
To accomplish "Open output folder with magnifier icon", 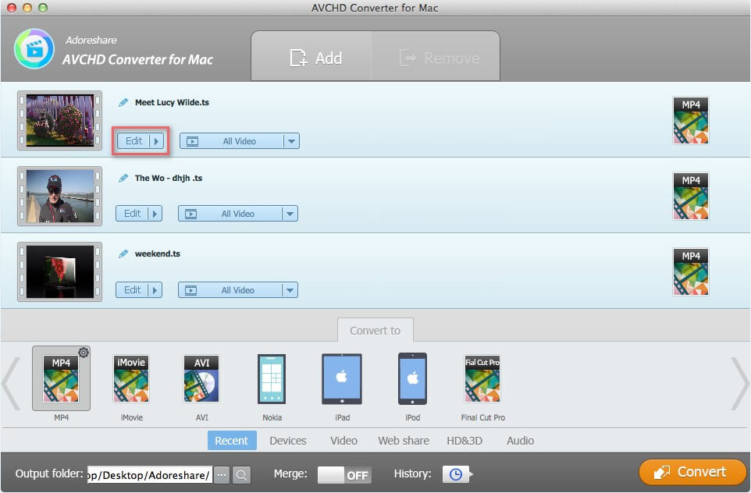I will point(241,475).
